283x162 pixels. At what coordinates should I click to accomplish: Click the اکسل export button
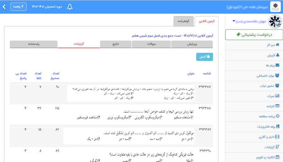click(204, 57)
